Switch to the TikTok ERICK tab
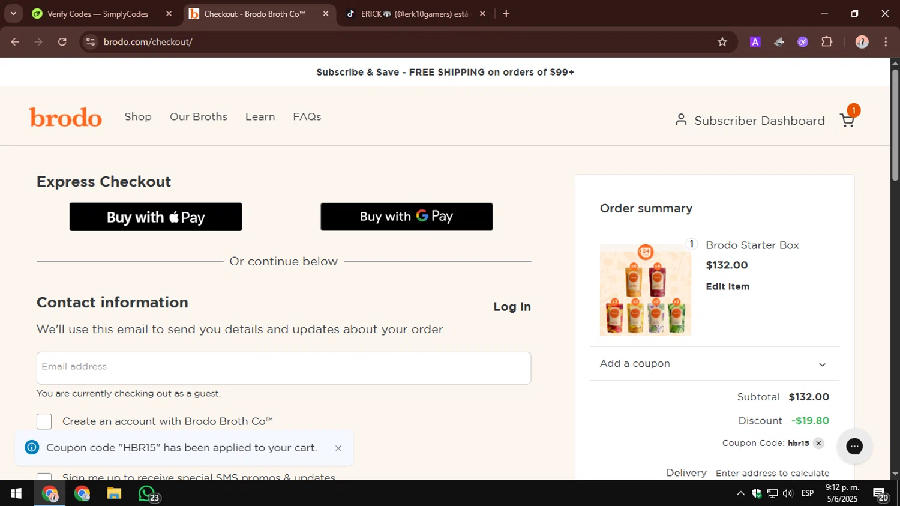900x506 pixels. (x=415, y=13)
